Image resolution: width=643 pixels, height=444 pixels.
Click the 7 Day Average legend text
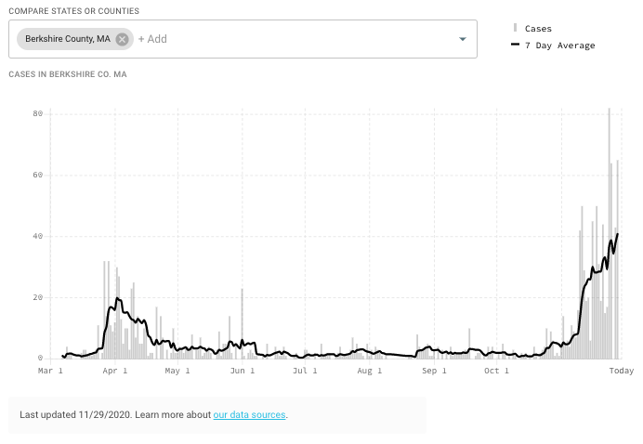tap(559, 46)
